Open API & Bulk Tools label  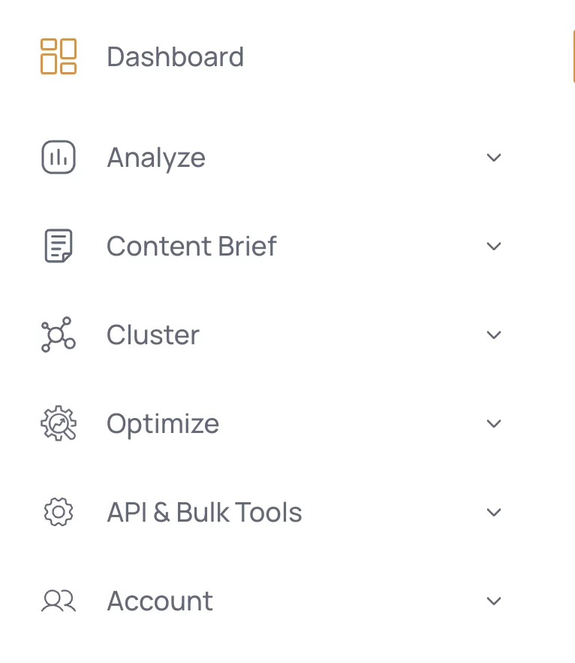click(x=204, y=512)
